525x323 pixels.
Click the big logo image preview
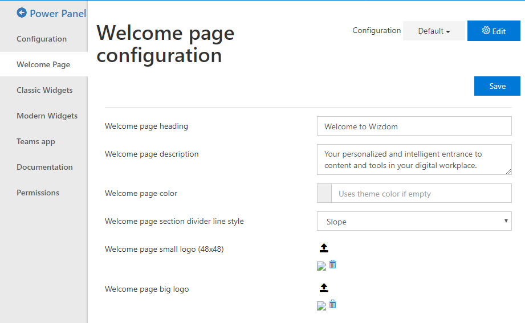tap(321, 306)
